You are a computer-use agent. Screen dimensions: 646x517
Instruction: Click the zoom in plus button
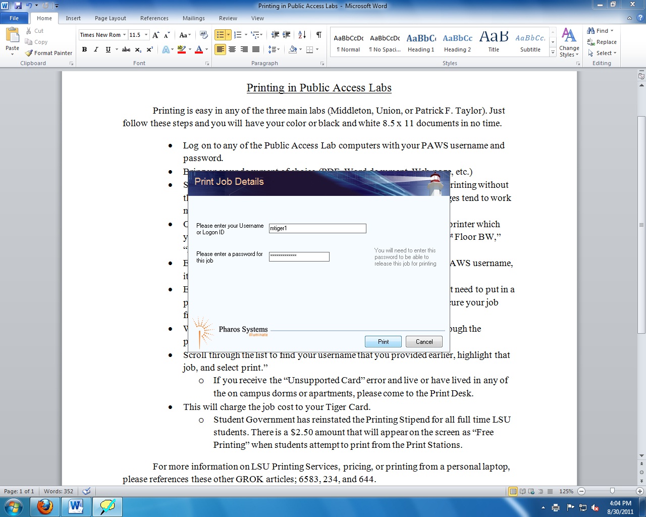pos(640,491)
